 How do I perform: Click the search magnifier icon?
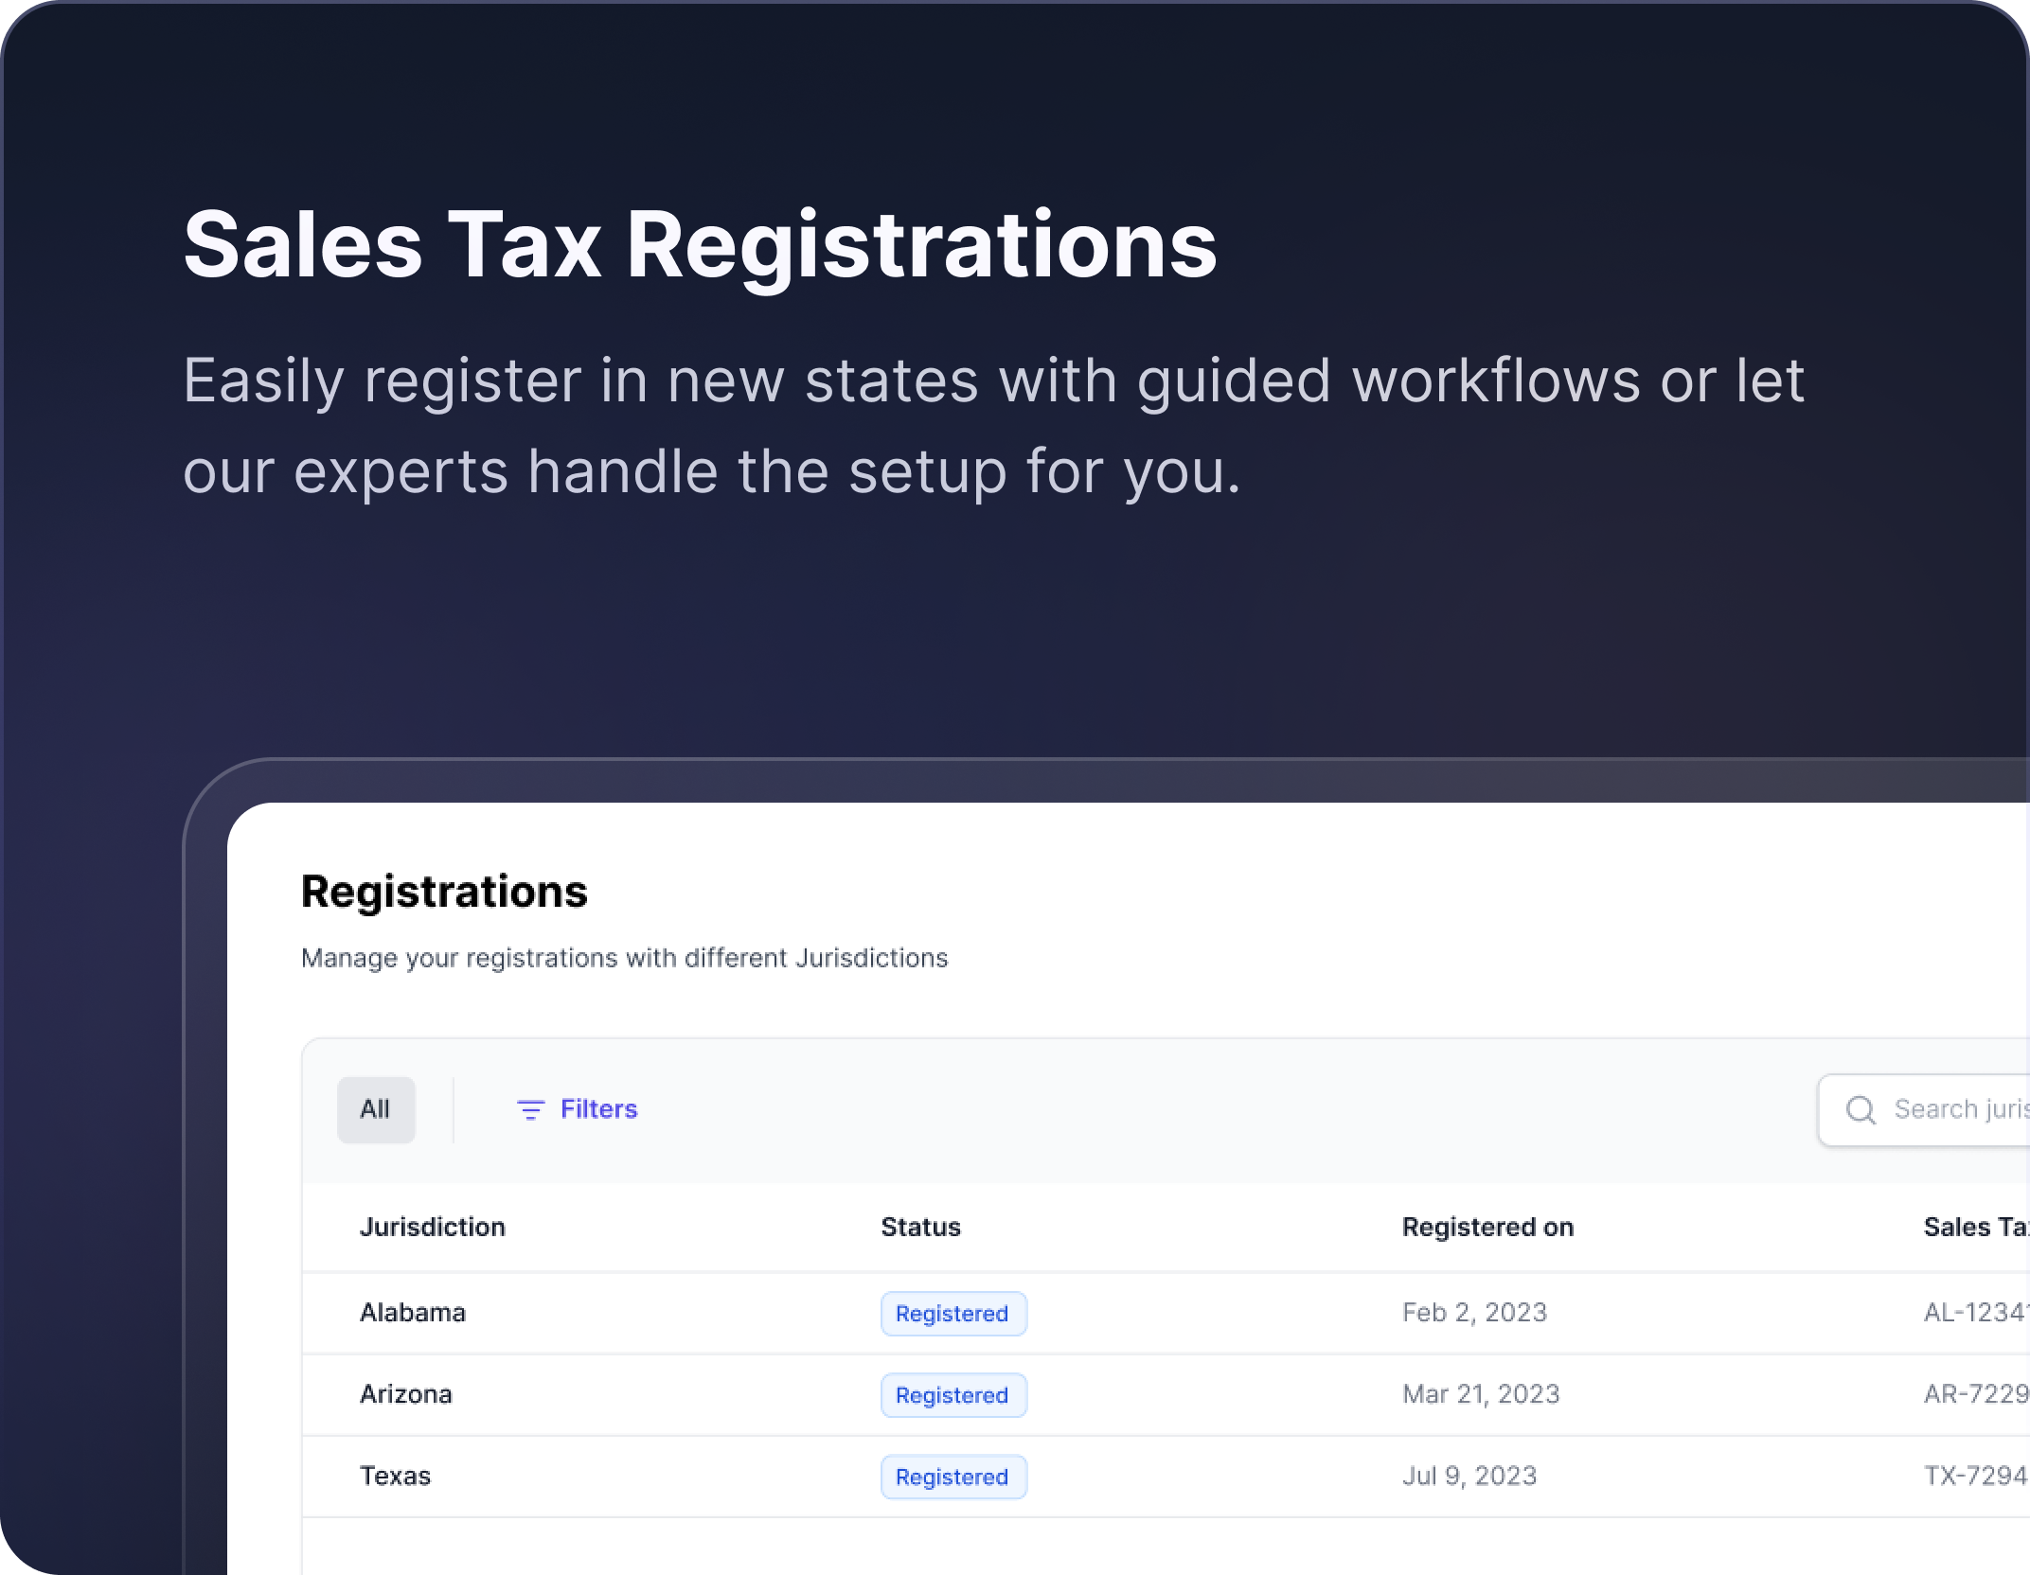pos(1861,1110)
